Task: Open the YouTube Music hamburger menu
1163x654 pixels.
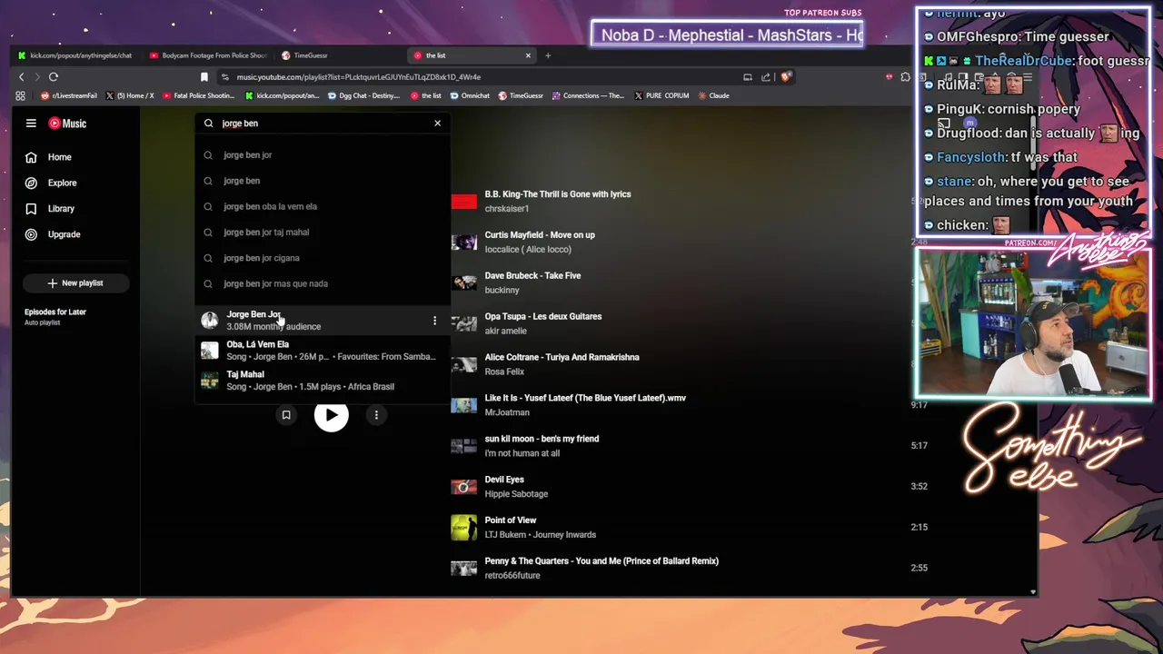Action: pyautogui.click(x=31, y=124)
